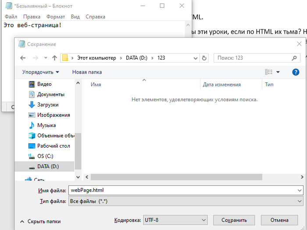Open the Формат menu in Notepad
The width and height of the screenshot is (307, 230).
click(56, 17)
